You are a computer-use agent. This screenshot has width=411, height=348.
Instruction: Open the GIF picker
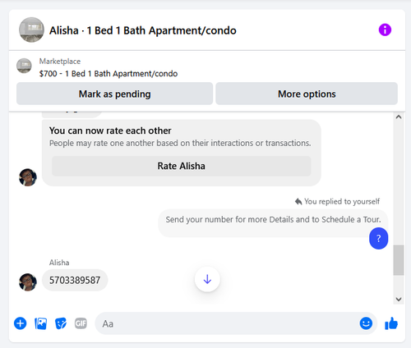click(81, 323)
